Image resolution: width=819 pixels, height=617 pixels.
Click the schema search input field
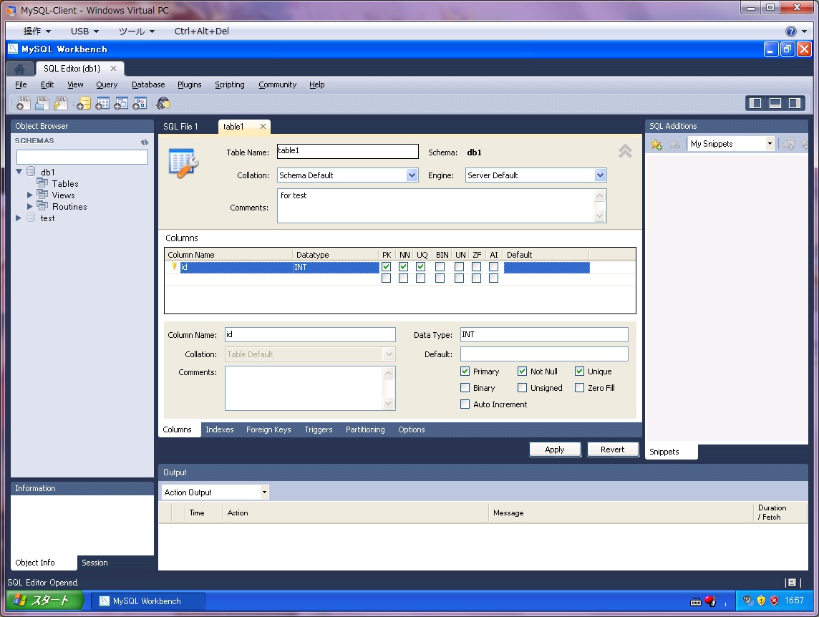pyautogui.click(x=82, y=157)
